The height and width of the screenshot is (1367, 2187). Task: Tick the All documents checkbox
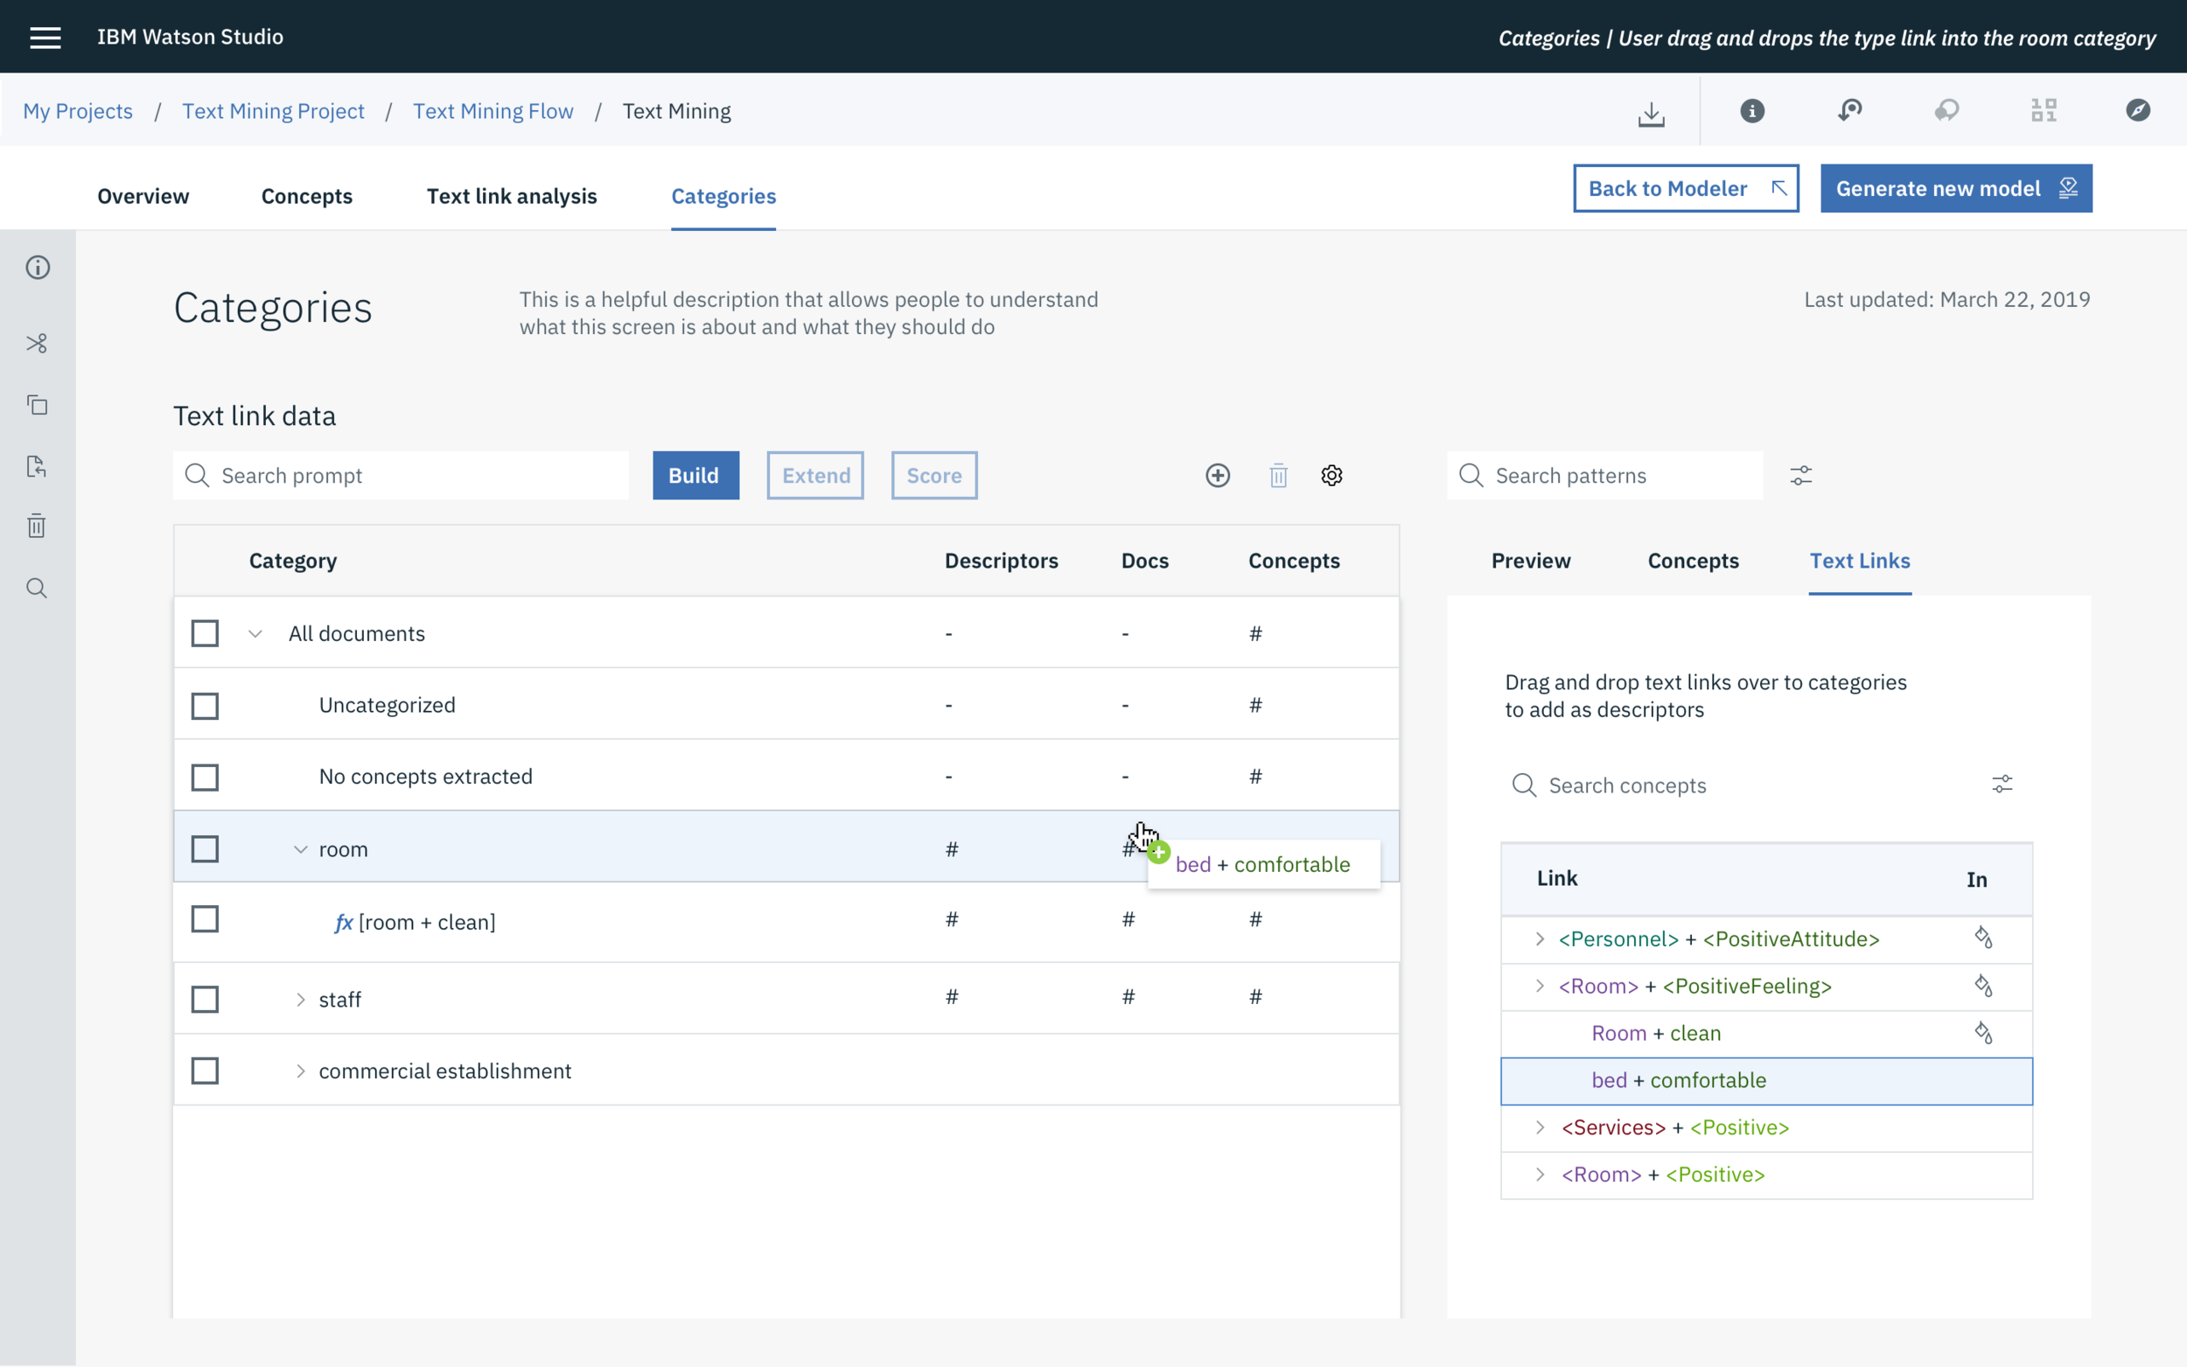(x=206, y=634)
